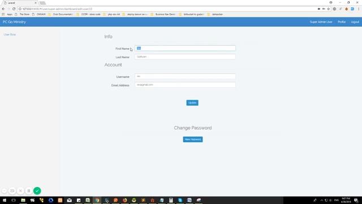Viewport: 362px width, 204px height.
Task: Open the bitbucket to godaddy bookmark folder
Action: tap(191, 14)
